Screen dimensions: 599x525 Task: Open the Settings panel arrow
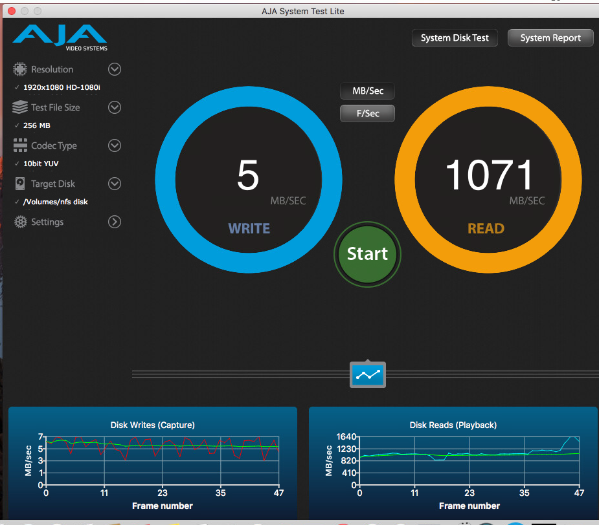115,222
